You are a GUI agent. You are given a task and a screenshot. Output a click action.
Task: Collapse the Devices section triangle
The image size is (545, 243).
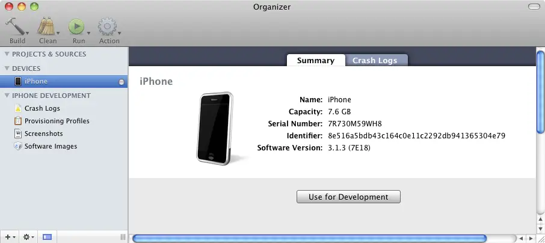(7, 68)
